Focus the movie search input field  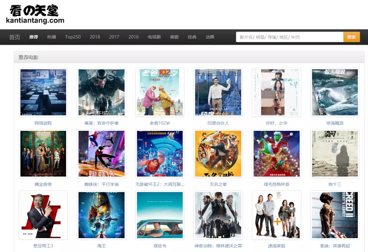[290, 37]
